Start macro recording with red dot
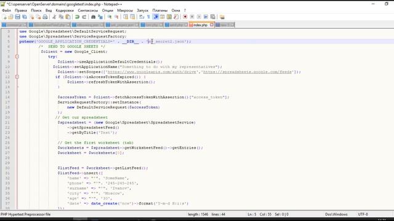This screenshot has width=394, height=221. point(185,17)
